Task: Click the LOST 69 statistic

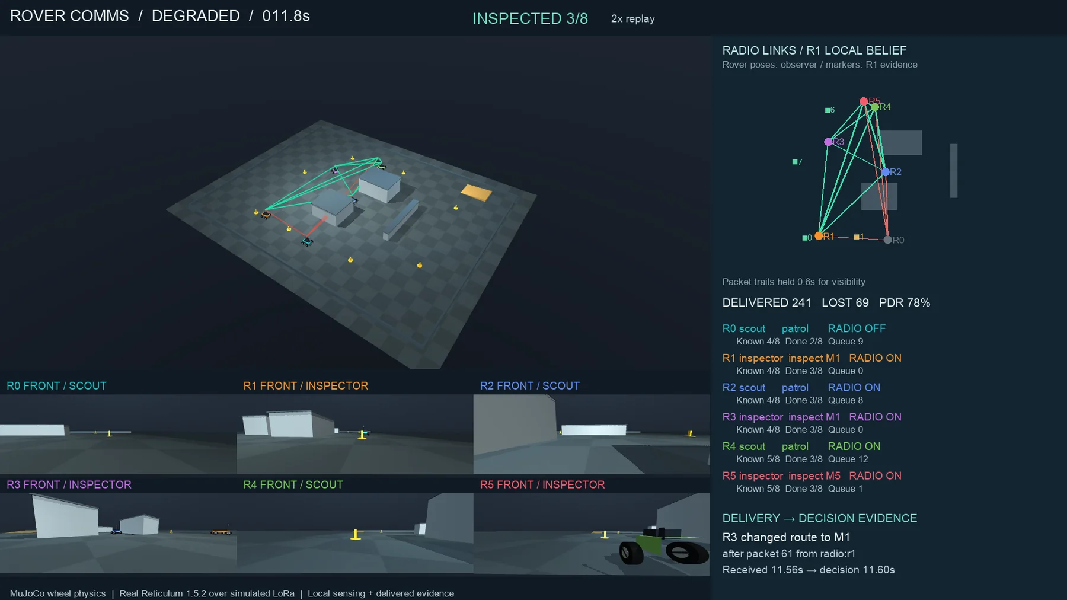Action: (x=845, y=303)
